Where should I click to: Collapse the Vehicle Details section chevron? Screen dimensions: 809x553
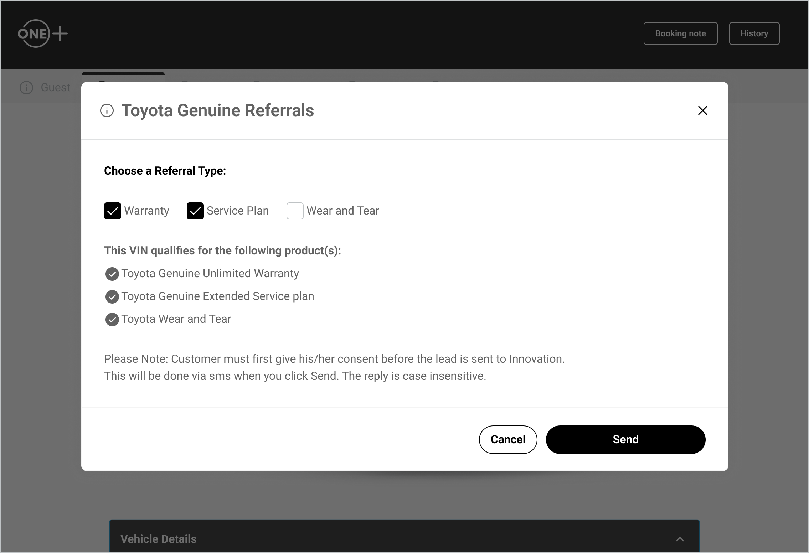click(x=680, y=539)
